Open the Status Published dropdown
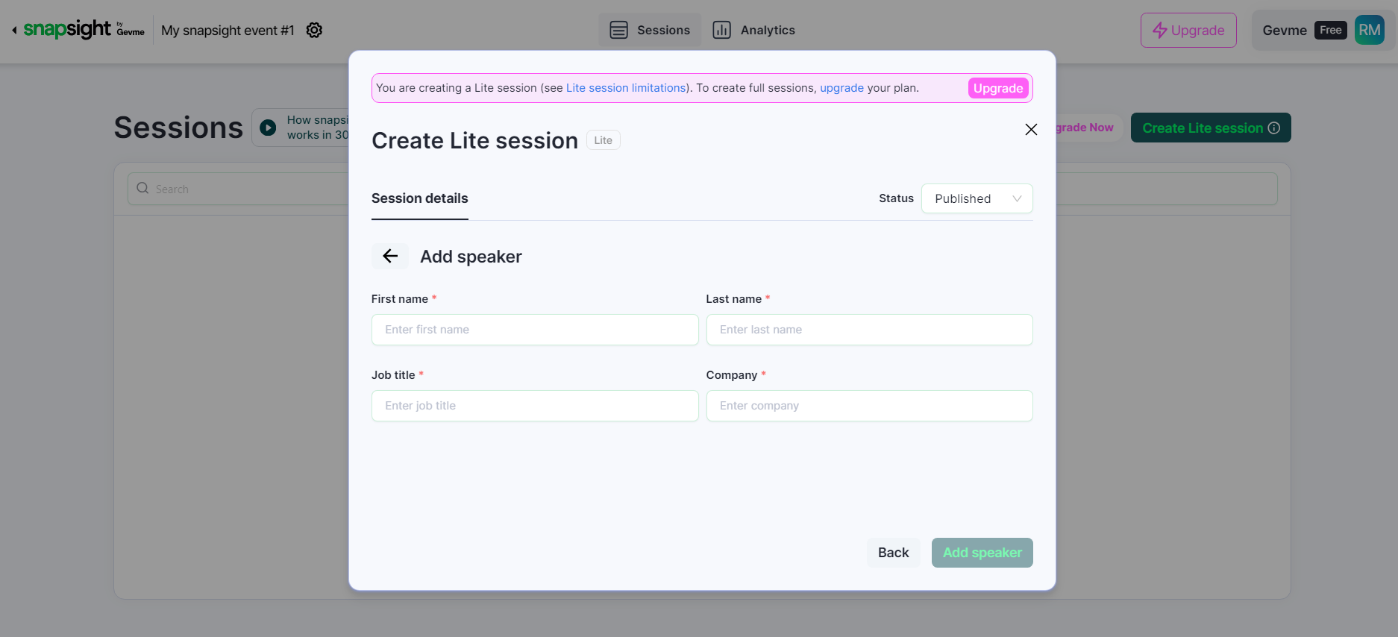Viewport: 1398px width, 637px height. pos(977,198)
